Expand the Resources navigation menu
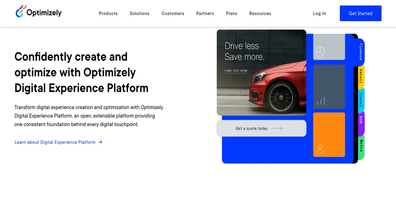The height and width of the screenshot is (198, 396). click(260, 13)
